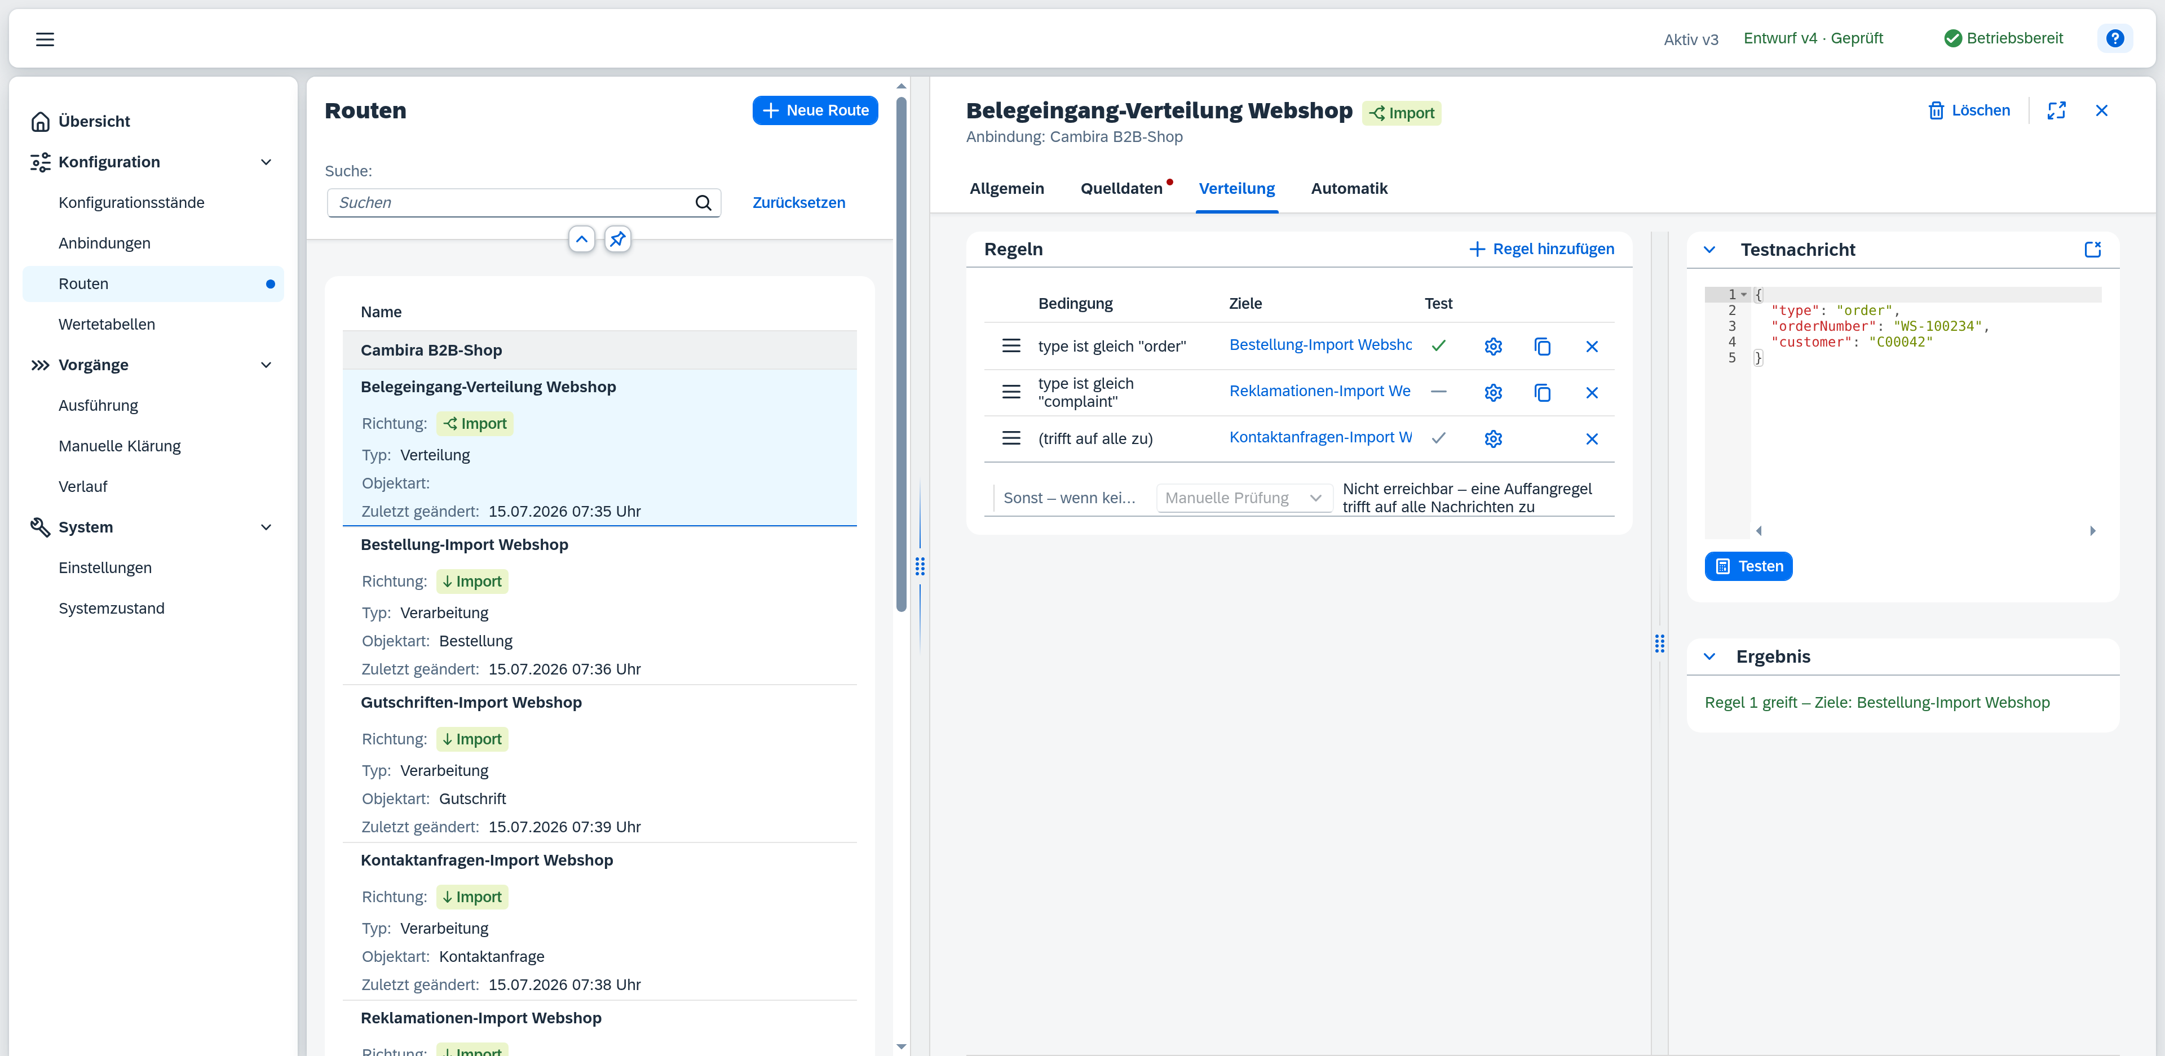Collapse the search filter bar arrow
Screen dimensions: 2165x1056
(581, 239)
